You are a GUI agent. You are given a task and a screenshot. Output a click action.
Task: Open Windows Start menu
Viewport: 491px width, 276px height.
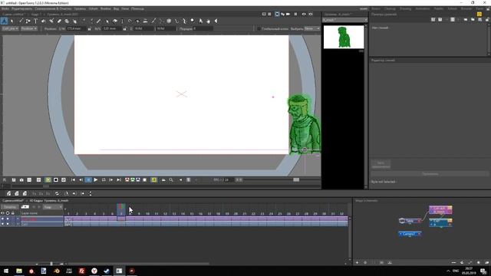point(6,271)
